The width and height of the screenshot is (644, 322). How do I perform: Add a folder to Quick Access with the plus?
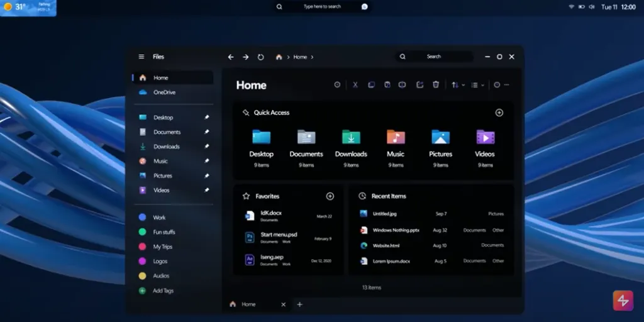pyautogui.click(x=499, y=113)
